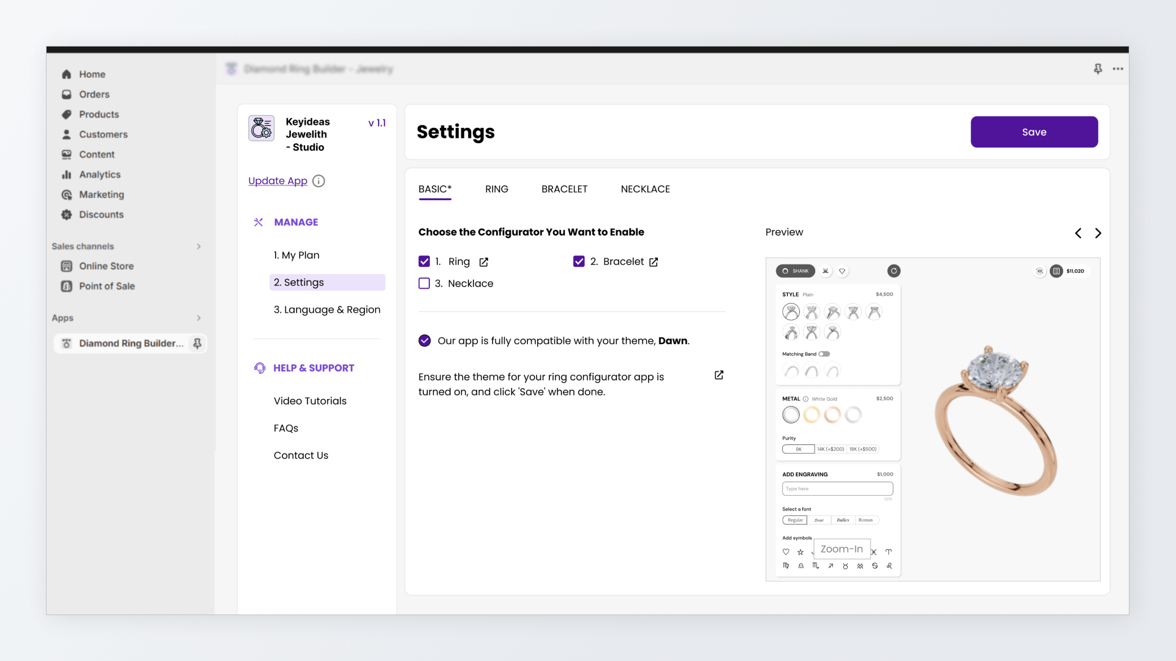This screenshot has height=661, width=1176.
Task: Uncheck the Bracelet configurator checkbox
Action: pos(579,261)
